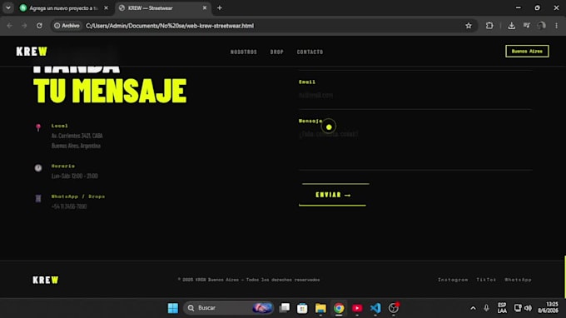Open the tab search chevron
Image resolution: width=566 pixels, height=318 pixels.
coord(8,7)
